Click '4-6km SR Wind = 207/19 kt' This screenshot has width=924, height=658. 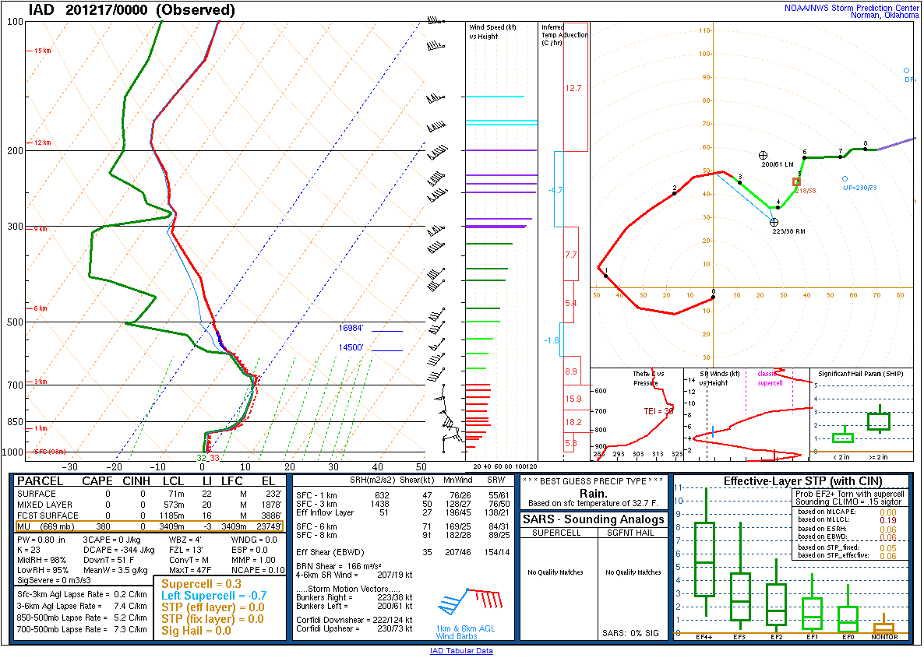point(354,575)
